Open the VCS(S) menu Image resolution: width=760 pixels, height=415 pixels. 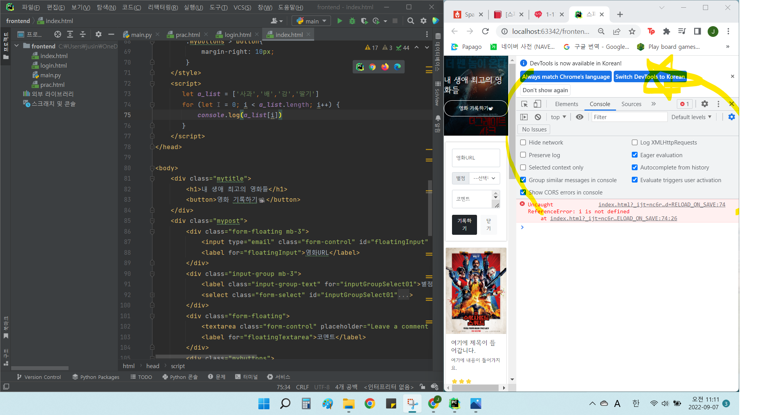pos(242,7)
